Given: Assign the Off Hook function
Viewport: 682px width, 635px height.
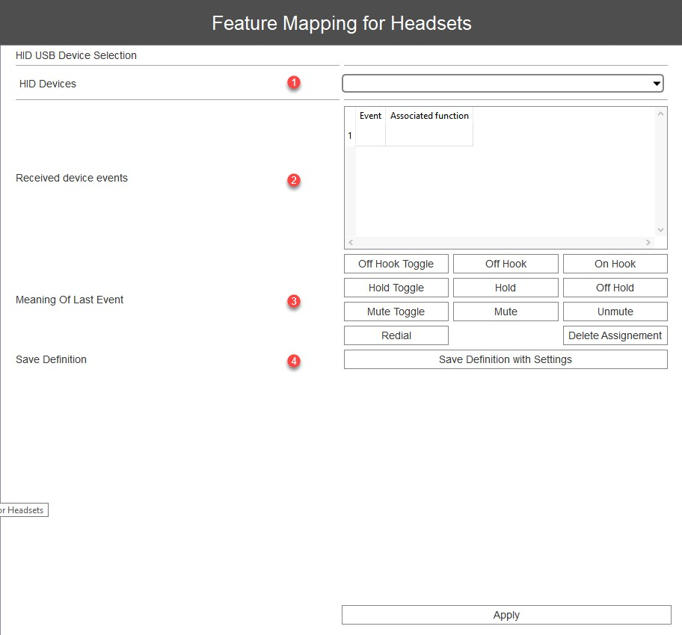Looking at the screenshot, I should coord(506,264).
